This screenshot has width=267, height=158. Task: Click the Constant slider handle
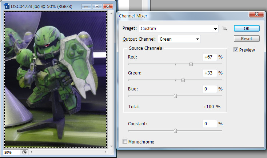click(x=175, y=131)
